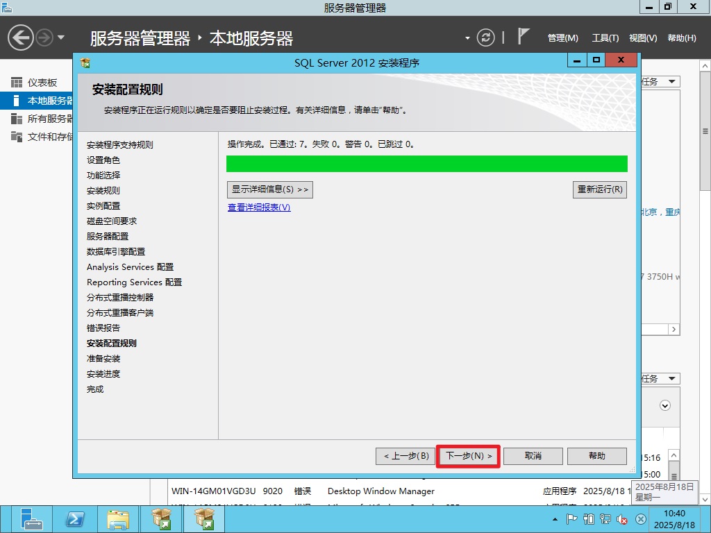Open File Explorer from taskbar
Viewport: 711px width, 533px height.
(118, 519)
